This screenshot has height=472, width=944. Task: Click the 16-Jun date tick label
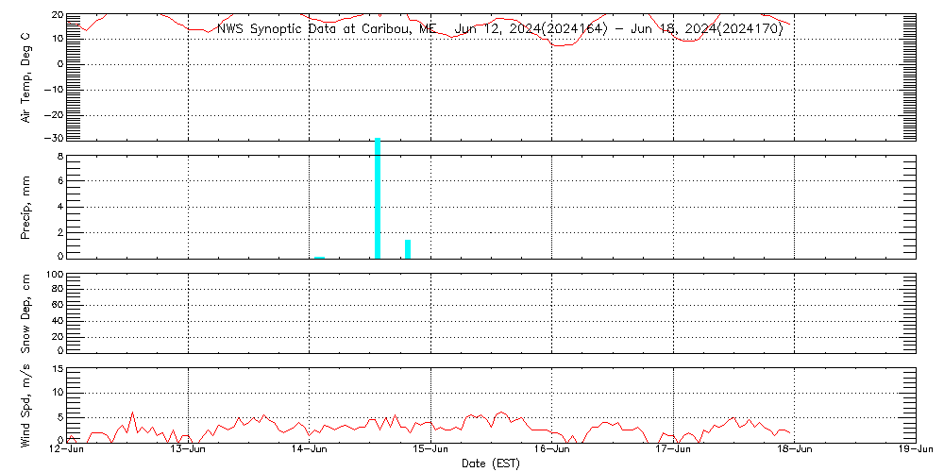pyautogui.click(x=552, y=449)
